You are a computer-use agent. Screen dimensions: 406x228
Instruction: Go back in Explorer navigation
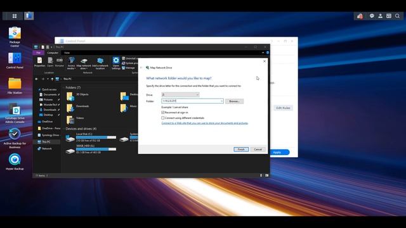coord(37,79)
